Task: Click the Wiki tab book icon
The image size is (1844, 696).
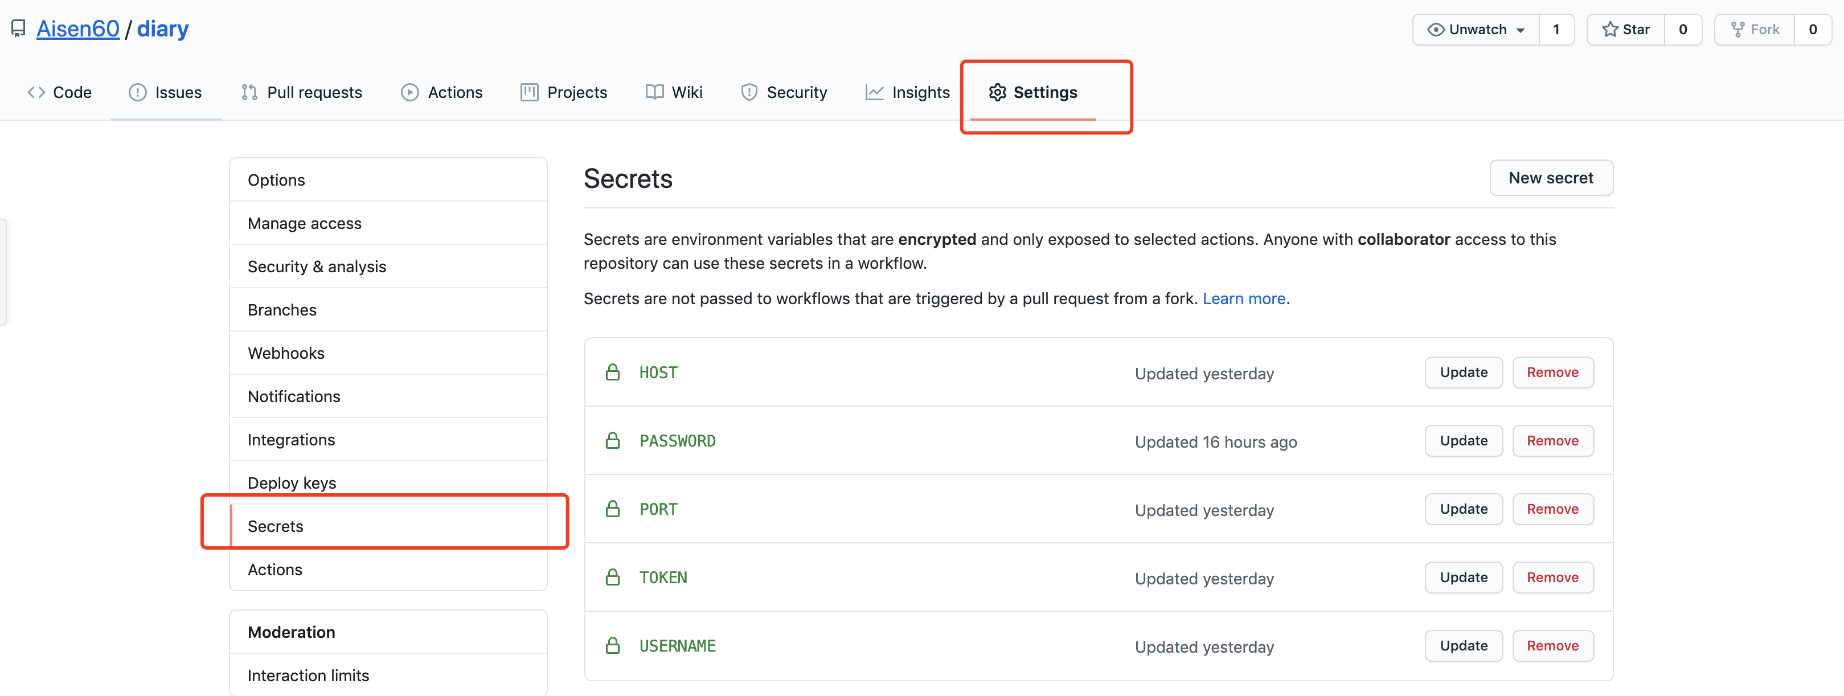Action: coord(654,92)
